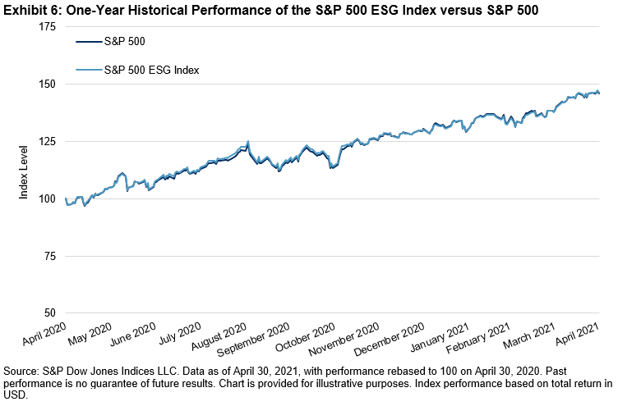This screenshot has width=618, height=406.
Task: Click the 150 y-axis tick label
Action: point(47,84)
